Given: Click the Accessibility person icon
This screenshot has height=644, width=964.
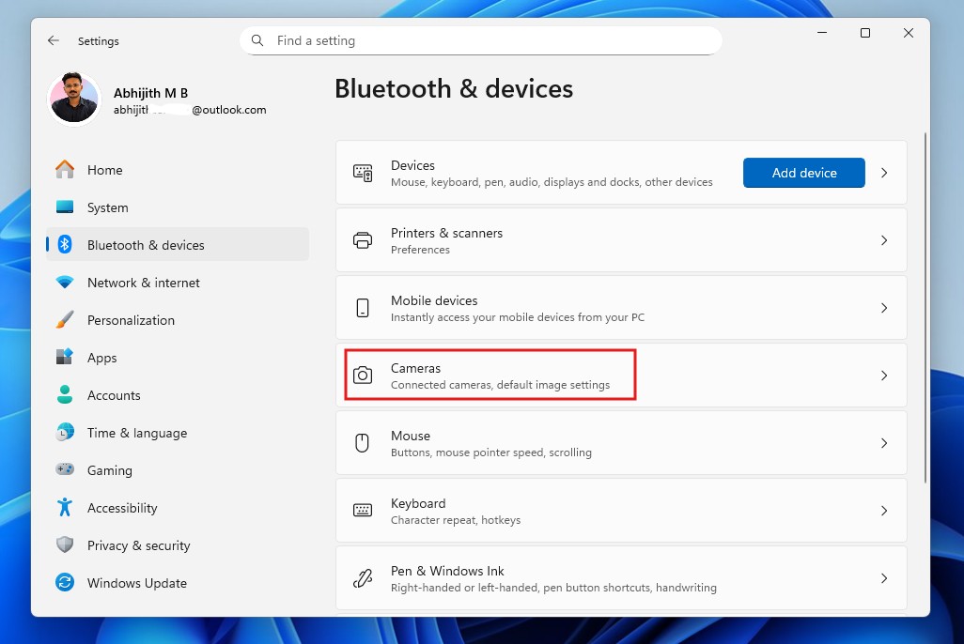Looking at the screenshot, I should [x=64, y=507].
